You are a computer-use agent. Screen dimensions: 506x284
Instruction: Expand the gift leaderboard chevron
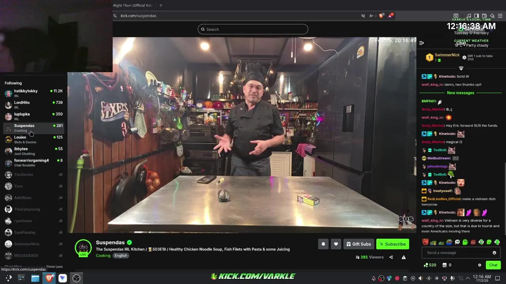pyautogui.click(x=461, y=68)
